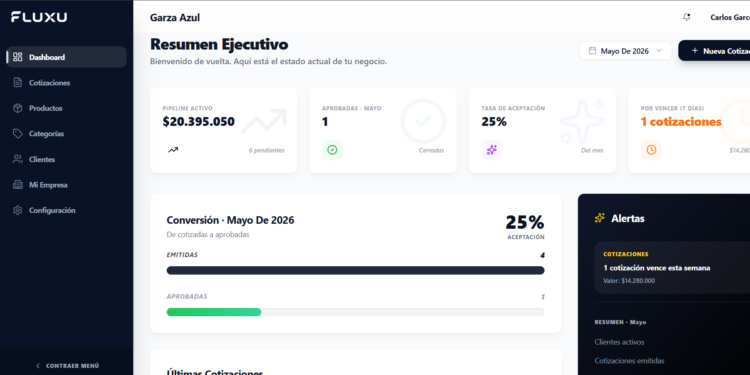This screenshot has height=375, width=750.
Task: Open the notifications bell
Action: coord(687,17)
